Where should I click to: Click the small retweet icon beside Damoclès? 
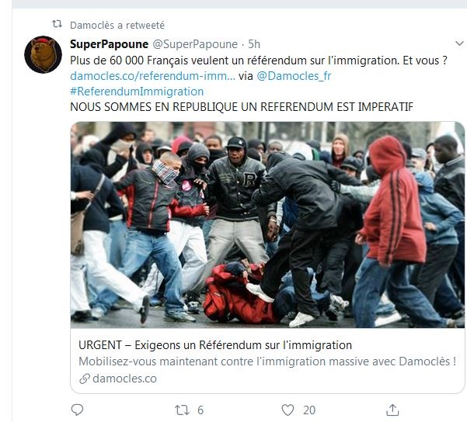[58, 24]
